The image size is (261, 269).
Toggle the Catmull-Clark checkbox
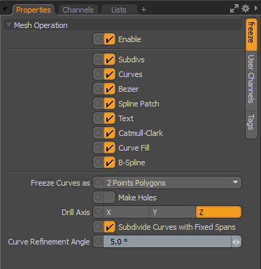(109, 133)
